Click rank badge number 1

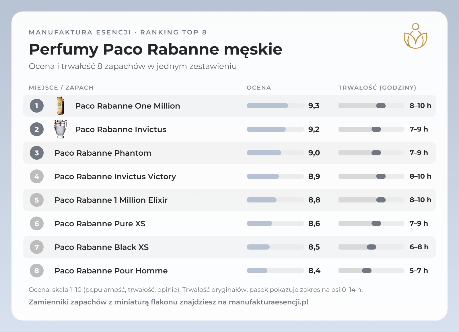[37, 106]
